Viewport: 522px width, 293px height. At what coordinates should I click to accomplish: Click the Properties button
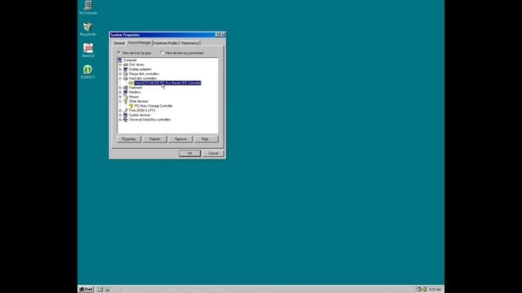point(129,139)
